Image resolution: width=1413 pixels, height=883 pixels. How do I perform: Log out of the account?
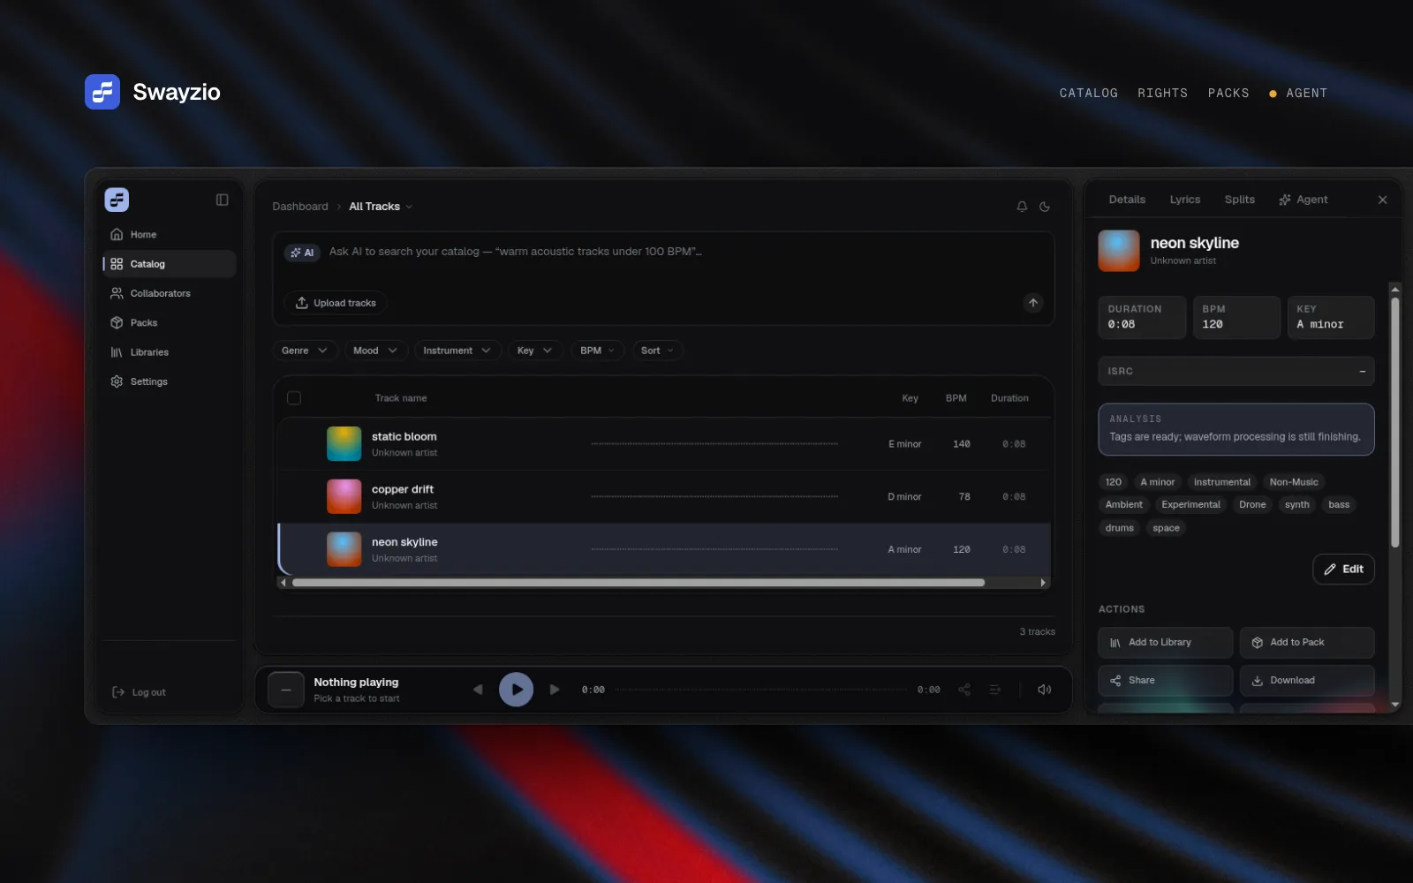click(140, 692)
